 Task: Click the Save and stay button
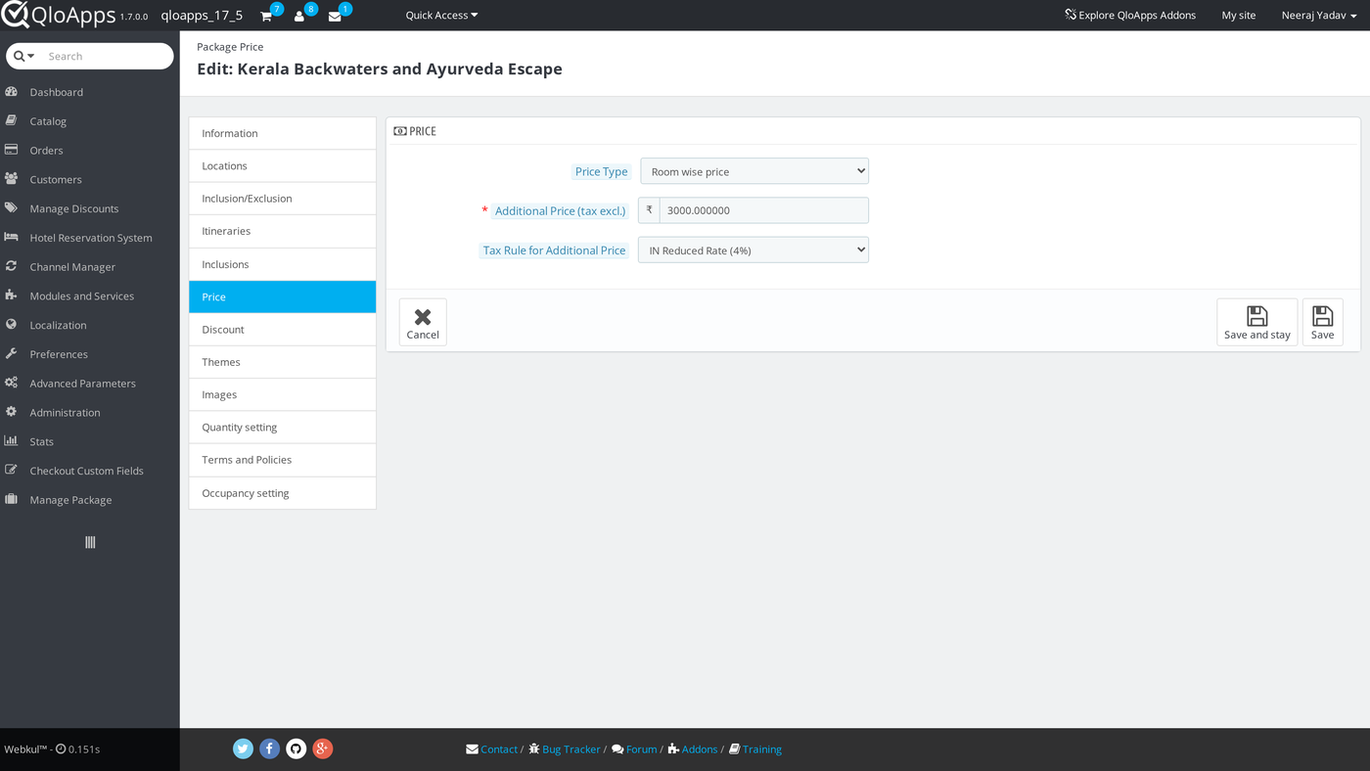pyautogui.click(x=1257, y=322)
